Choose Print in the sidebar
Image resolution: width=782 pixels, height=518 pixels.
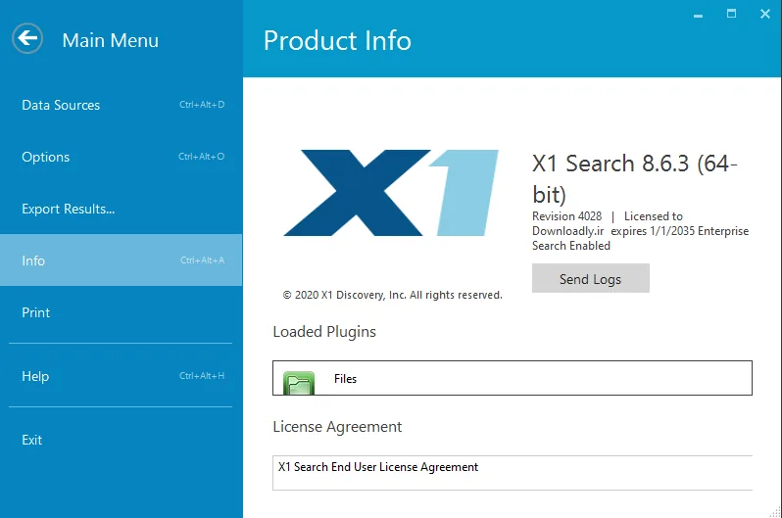point(122,312)
